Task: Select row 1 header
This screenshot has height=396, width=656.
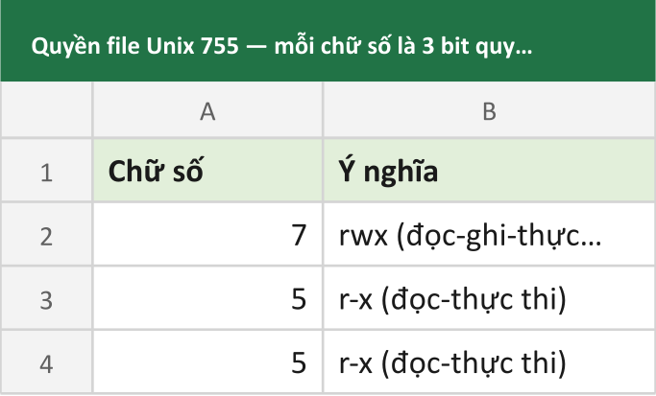Action: (46, 171)
